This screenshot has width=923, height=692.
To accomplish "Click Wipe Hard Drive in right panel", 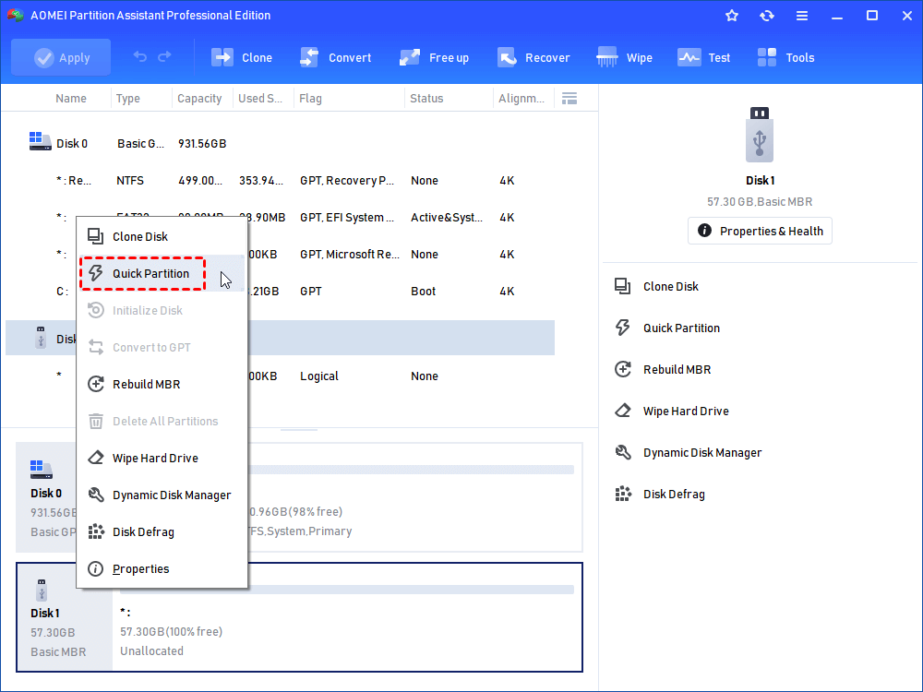I will [x=671, y=411].
